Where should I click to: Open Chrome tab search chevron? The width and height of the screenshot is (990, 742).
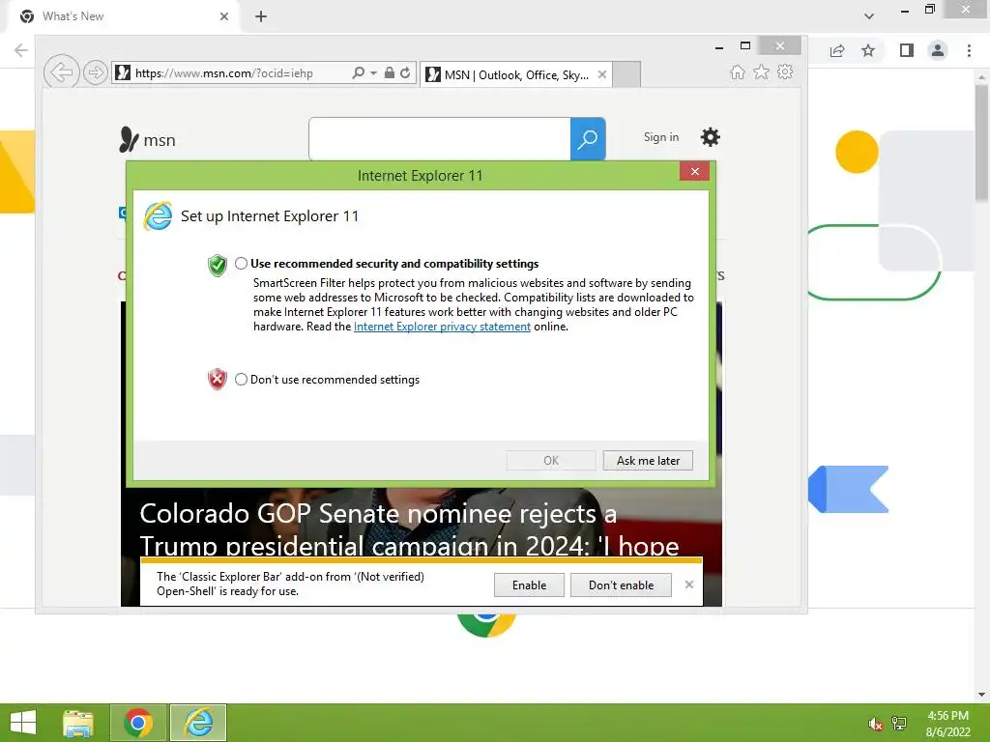(869, 16)
